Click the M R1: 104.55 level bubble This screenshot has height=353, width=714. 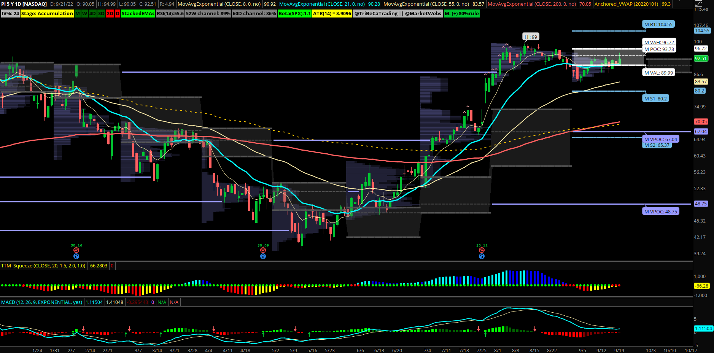(x=658, y=24)
